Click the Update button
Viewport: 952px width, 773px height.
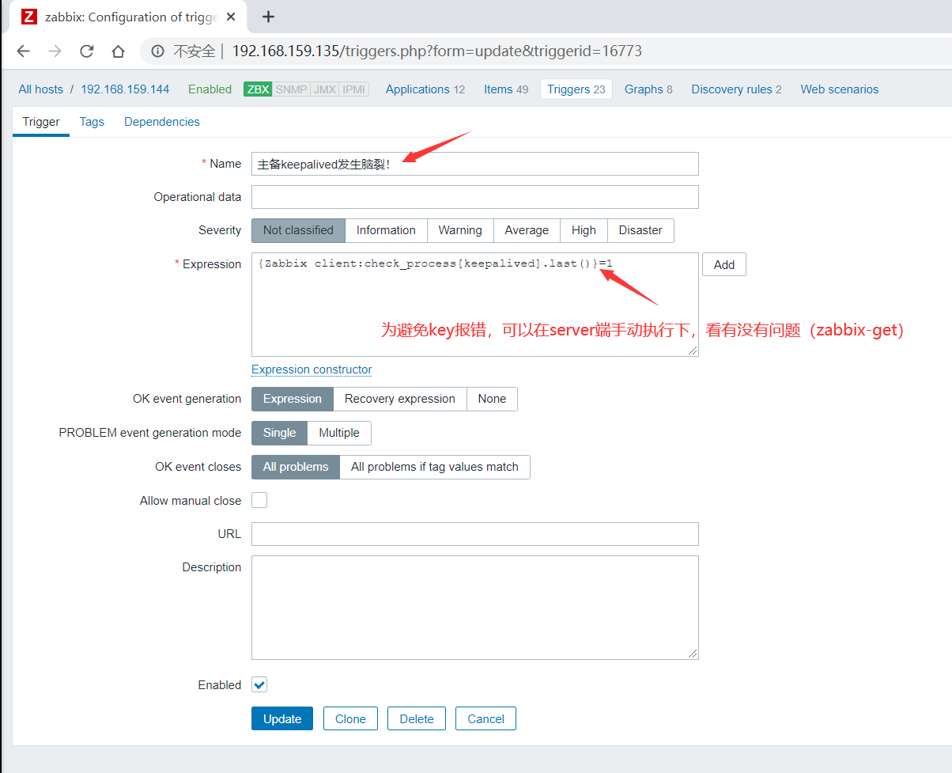point(282,718)
